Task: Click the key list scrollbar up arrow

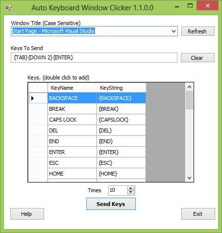Action: tap(189, 87)
